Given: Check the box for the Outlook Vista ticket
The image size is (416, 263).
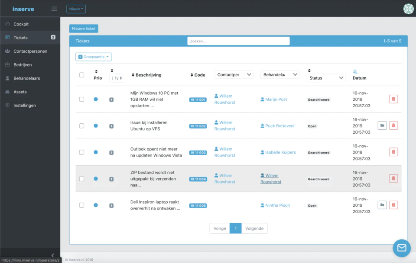Looking at the screenshot, I should coord(82,152).
